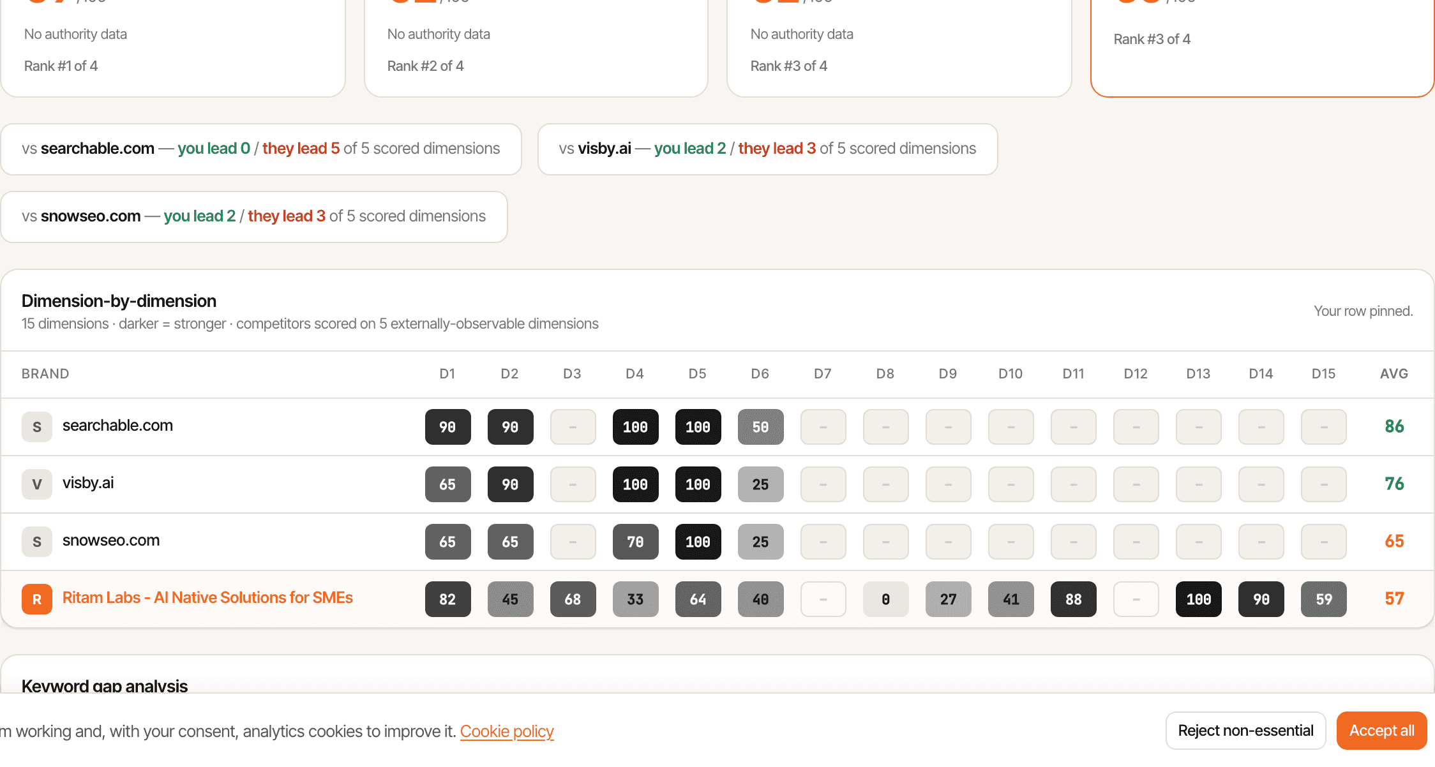The width and height of the screenshot is (1435, 767).
Task: Click snowseo.com brand name in table
Action: 111,540
